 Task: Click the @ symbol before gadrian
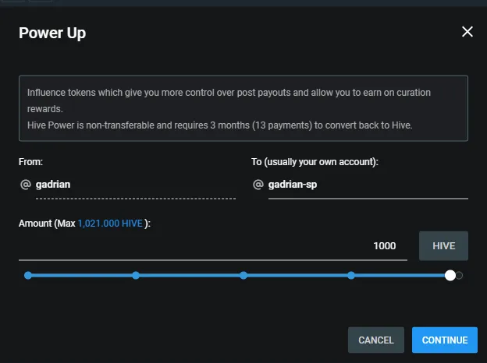click(26, 185)
